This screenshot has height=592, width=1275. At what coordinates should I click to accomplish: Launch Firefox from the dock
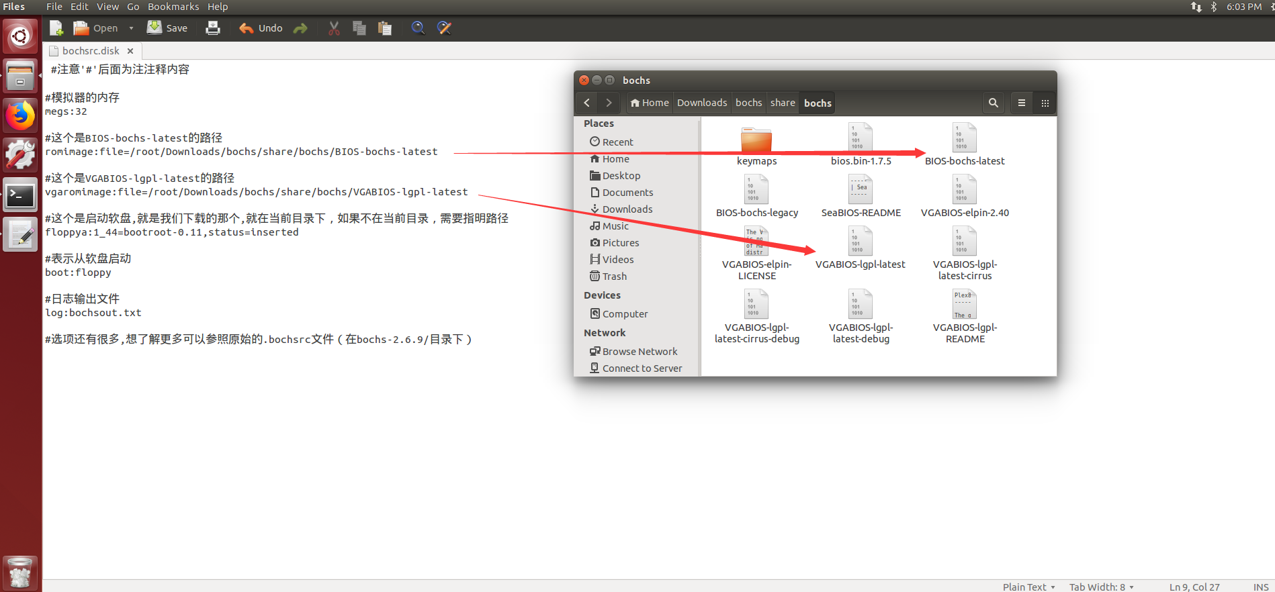20,115
